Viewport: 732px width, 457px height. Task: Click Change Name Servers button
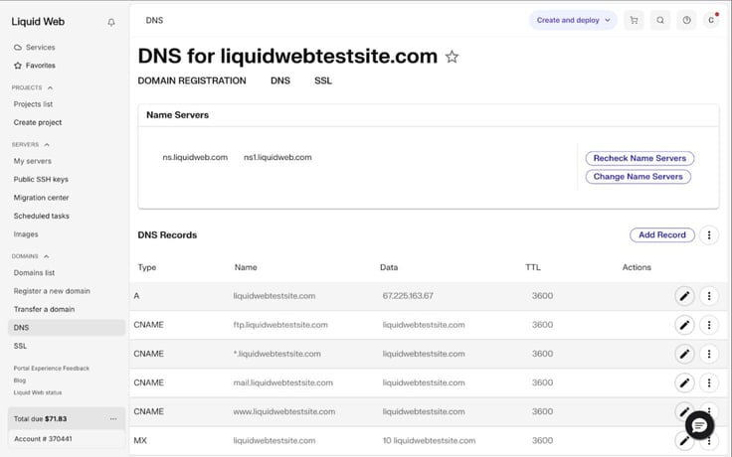(x=639, y=177)
